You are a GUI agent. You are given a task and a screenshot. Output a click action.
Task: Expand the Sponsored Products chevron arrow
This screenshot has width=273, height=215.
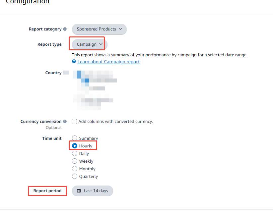pyautogui.click(x=120, y=29)
